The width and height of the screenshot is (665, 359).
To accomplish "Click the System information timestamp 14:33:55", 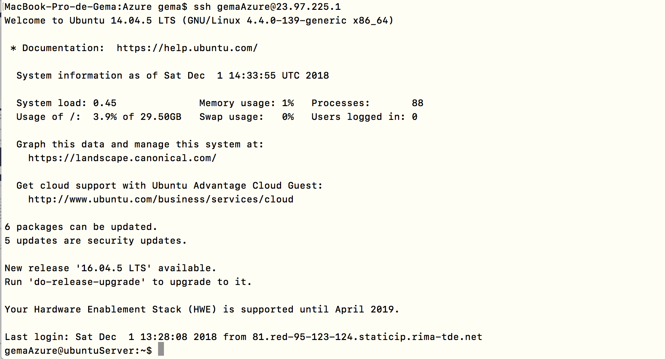I will (252, 76).
